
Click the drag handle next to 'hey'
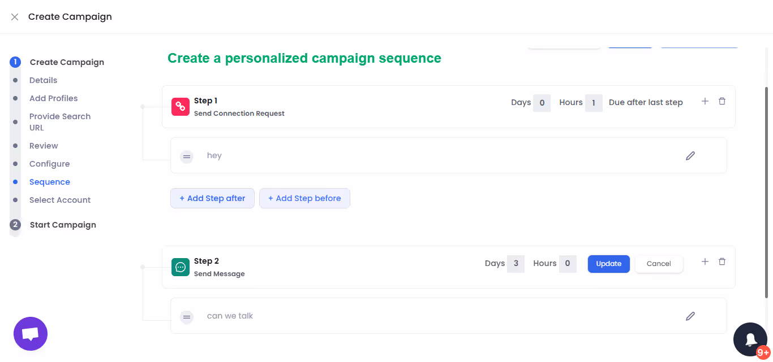(x=187, y=156)
